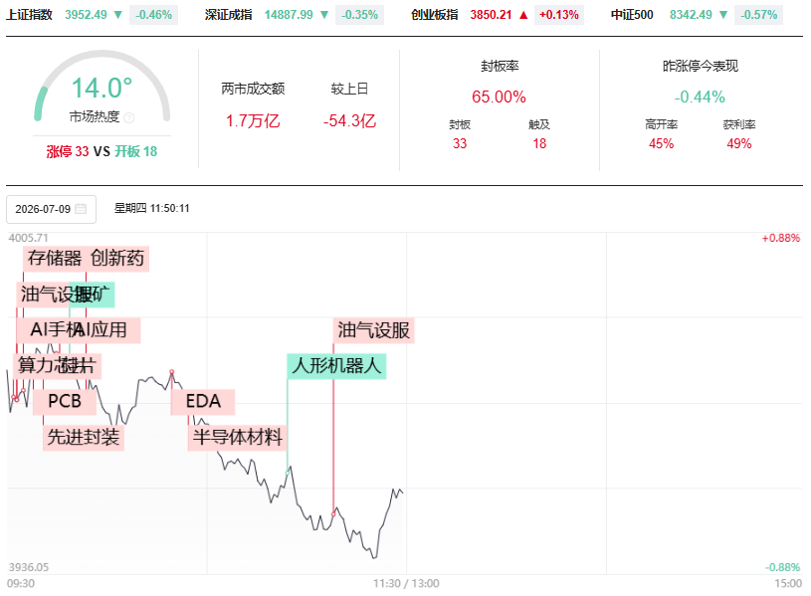Click the 油气设服 tag near 11:30
The image size is (811, 596).
373,330
